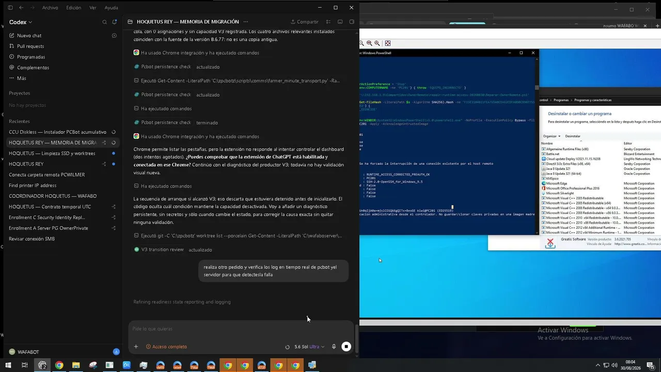Open the File Explorer taskbar icon
661x372 pixels.
76,365
